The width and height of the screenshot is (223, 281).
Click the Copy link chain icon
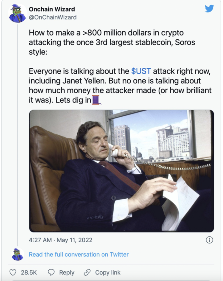(x=87, y=272)
